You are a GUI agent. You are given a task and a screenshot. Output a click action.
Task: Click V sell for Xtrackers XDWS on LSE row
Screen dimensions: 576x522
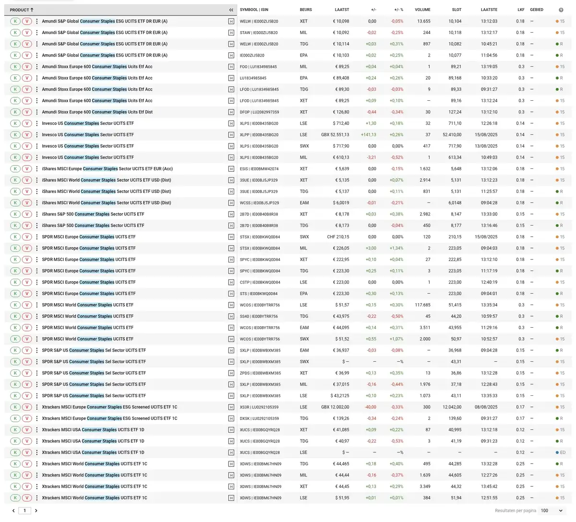point(27,498)
